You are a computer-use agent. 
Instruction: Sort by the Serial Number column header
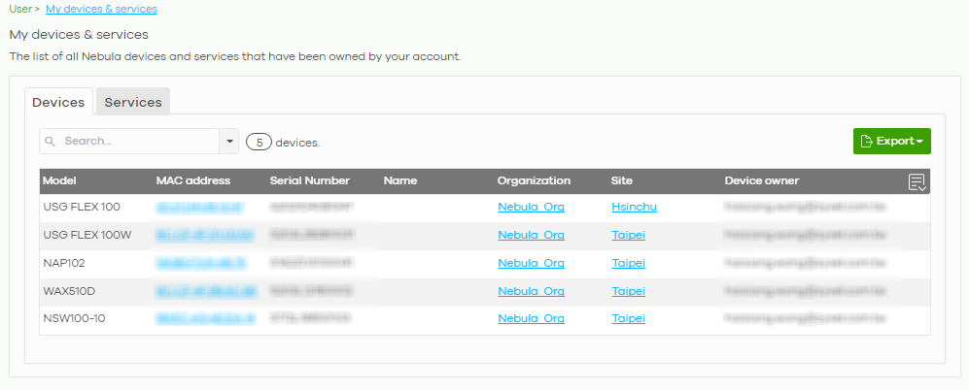pyautogui.click(x=309, y=181)
